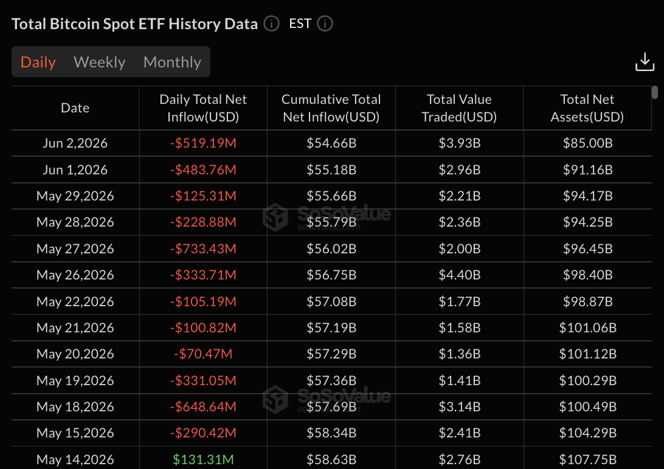Image resolution: width=664 pixels, height=469 pixels.
Task: Select the May 27,2026 date cell
Action: (x=75, y=248)
